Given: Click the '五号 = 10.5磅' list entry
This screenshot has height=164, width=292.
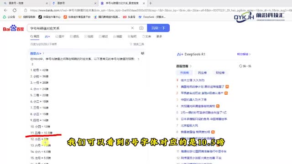Looking at the screenshot, I should pos(42,133).
